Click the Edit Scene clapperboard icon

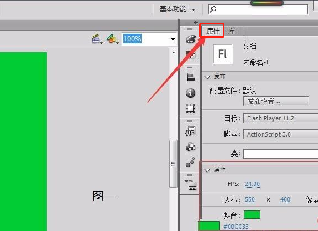point(97,39)
